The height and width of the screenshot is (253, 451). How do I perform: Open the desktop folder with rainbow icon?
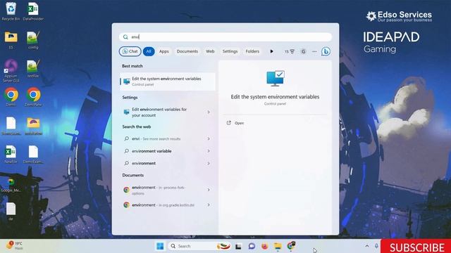(33, 125)
